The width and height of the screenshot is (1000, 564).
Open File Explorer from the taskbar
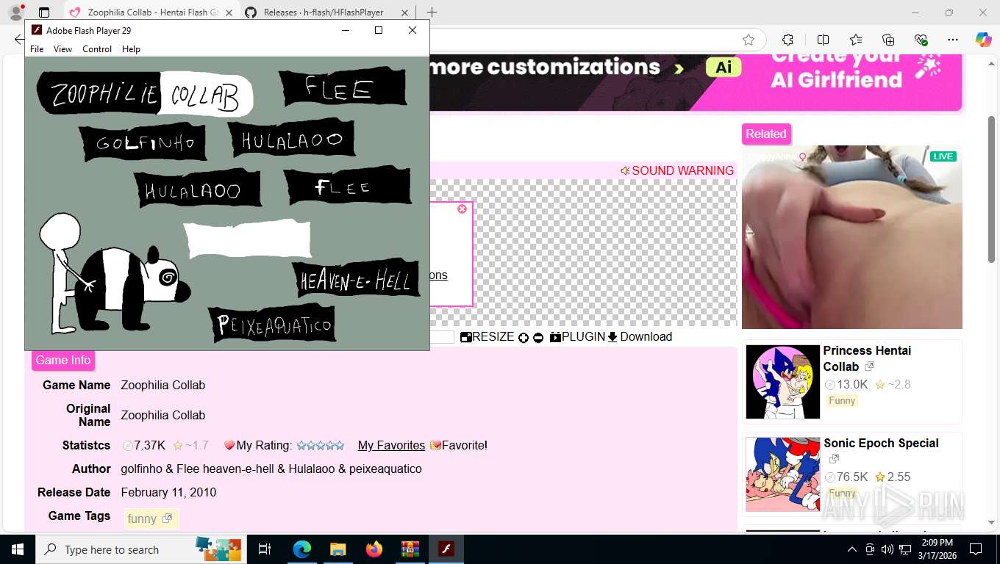(337, 549)
